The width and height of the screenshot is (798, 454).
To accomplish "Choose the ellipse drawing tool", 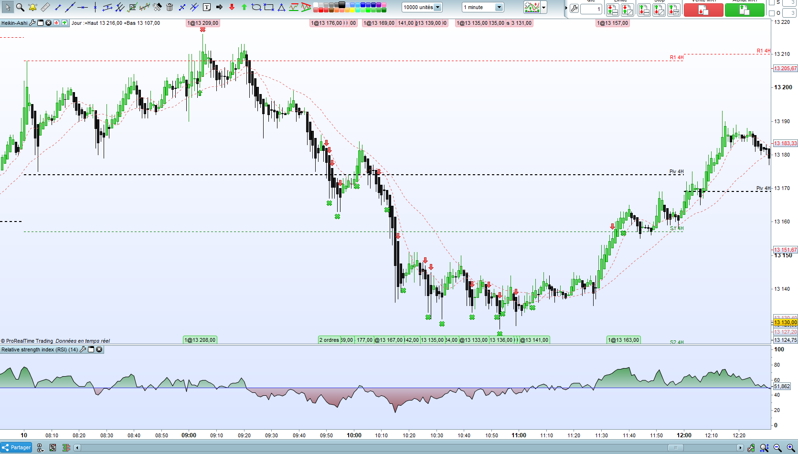I will (x=256, y=7).
